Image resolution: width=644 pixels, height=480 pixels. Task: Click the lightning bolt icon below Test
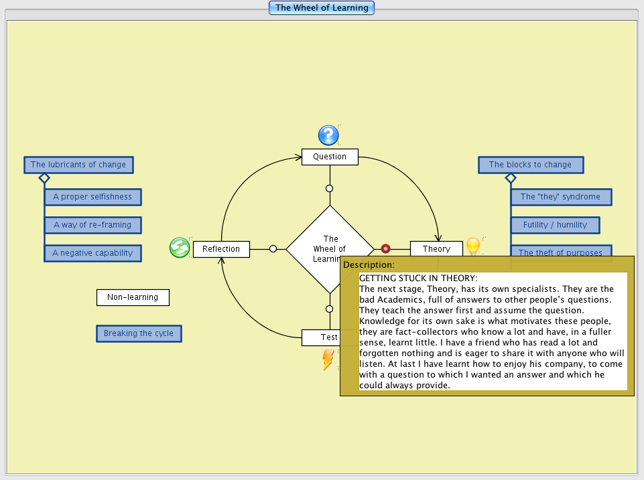328,359
